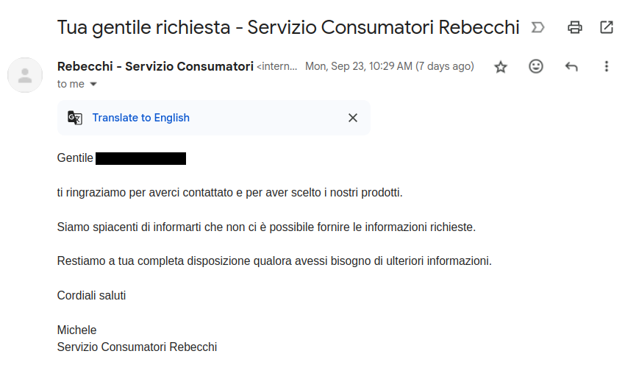This screenshot has width=625, height=365.
Task: Expand the "to me" recipient details
Action: pos(93,84)
